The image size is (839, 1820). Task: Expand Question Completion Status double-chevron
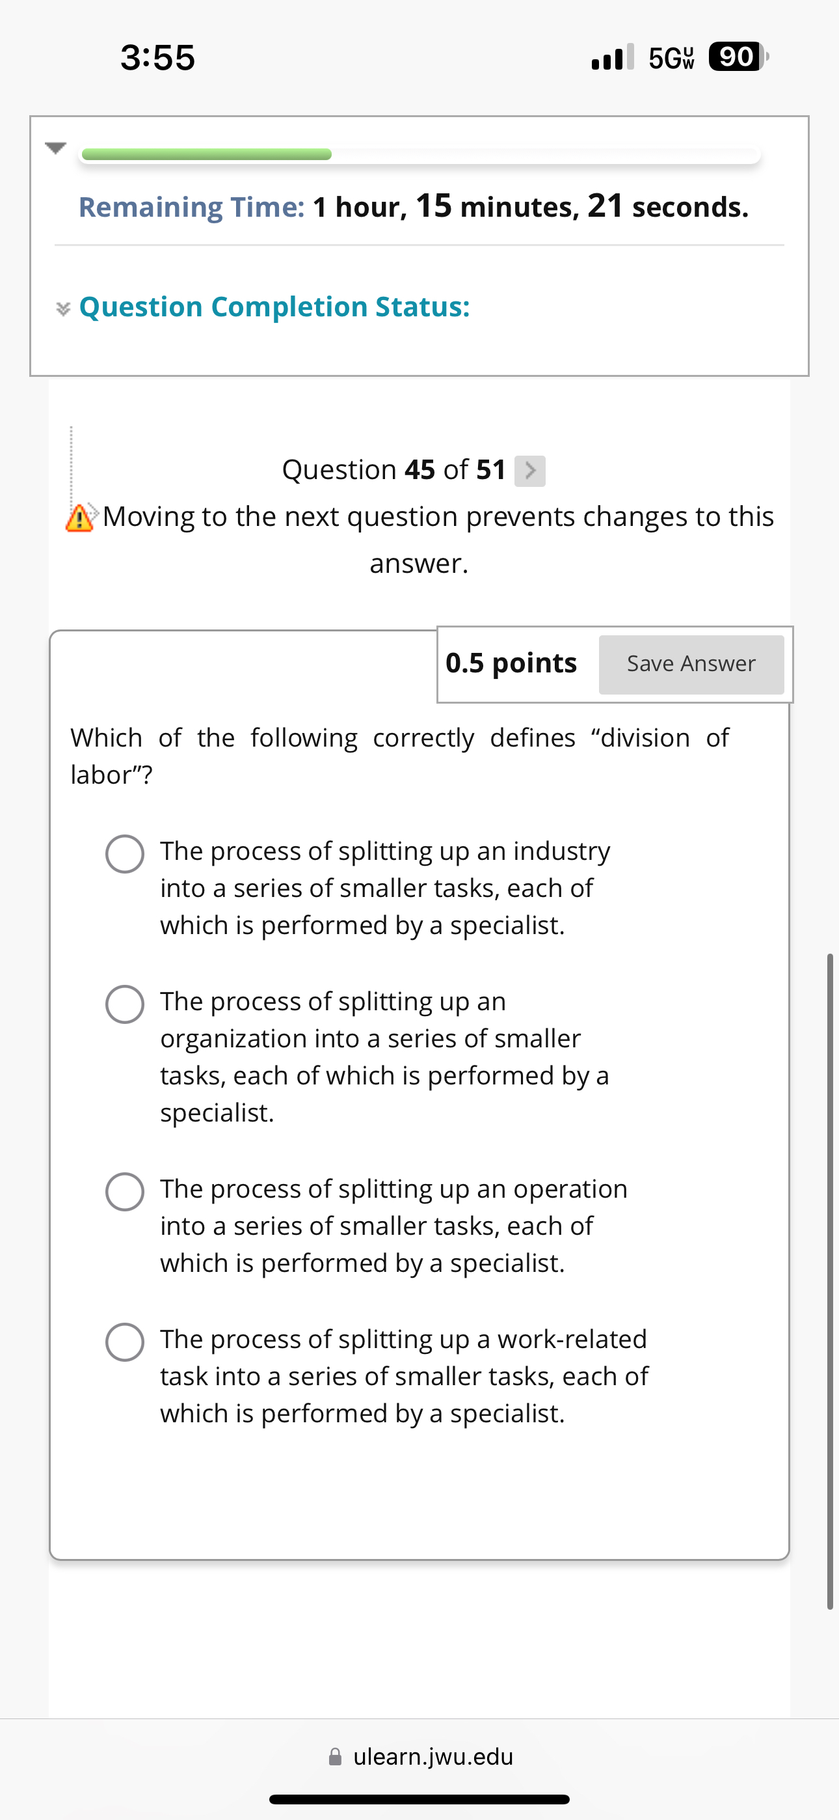(x=63, y=309)
